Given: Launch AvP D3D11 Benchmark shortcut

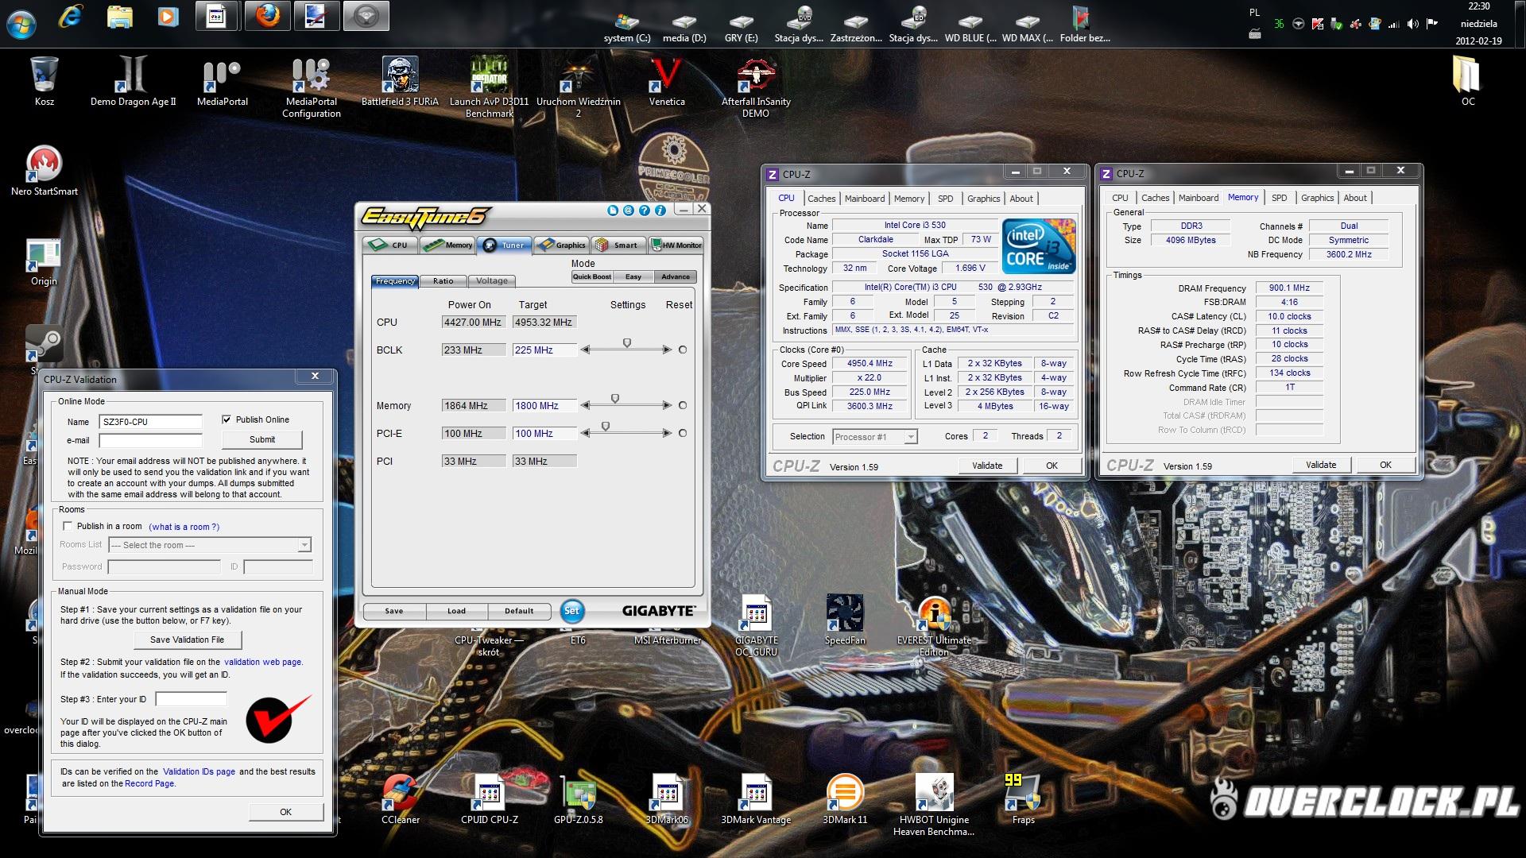Looking at the screenshot, I should [489, 87].
